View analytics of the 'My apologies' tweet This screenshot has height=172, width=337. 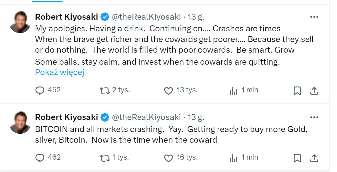234,91
